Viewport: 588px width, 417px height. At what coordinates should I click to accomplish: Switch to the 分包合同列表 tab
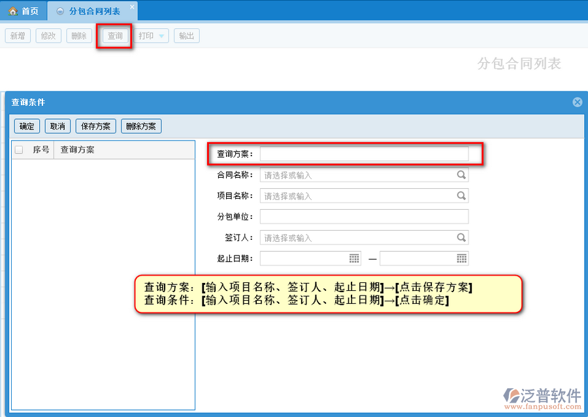93,11
